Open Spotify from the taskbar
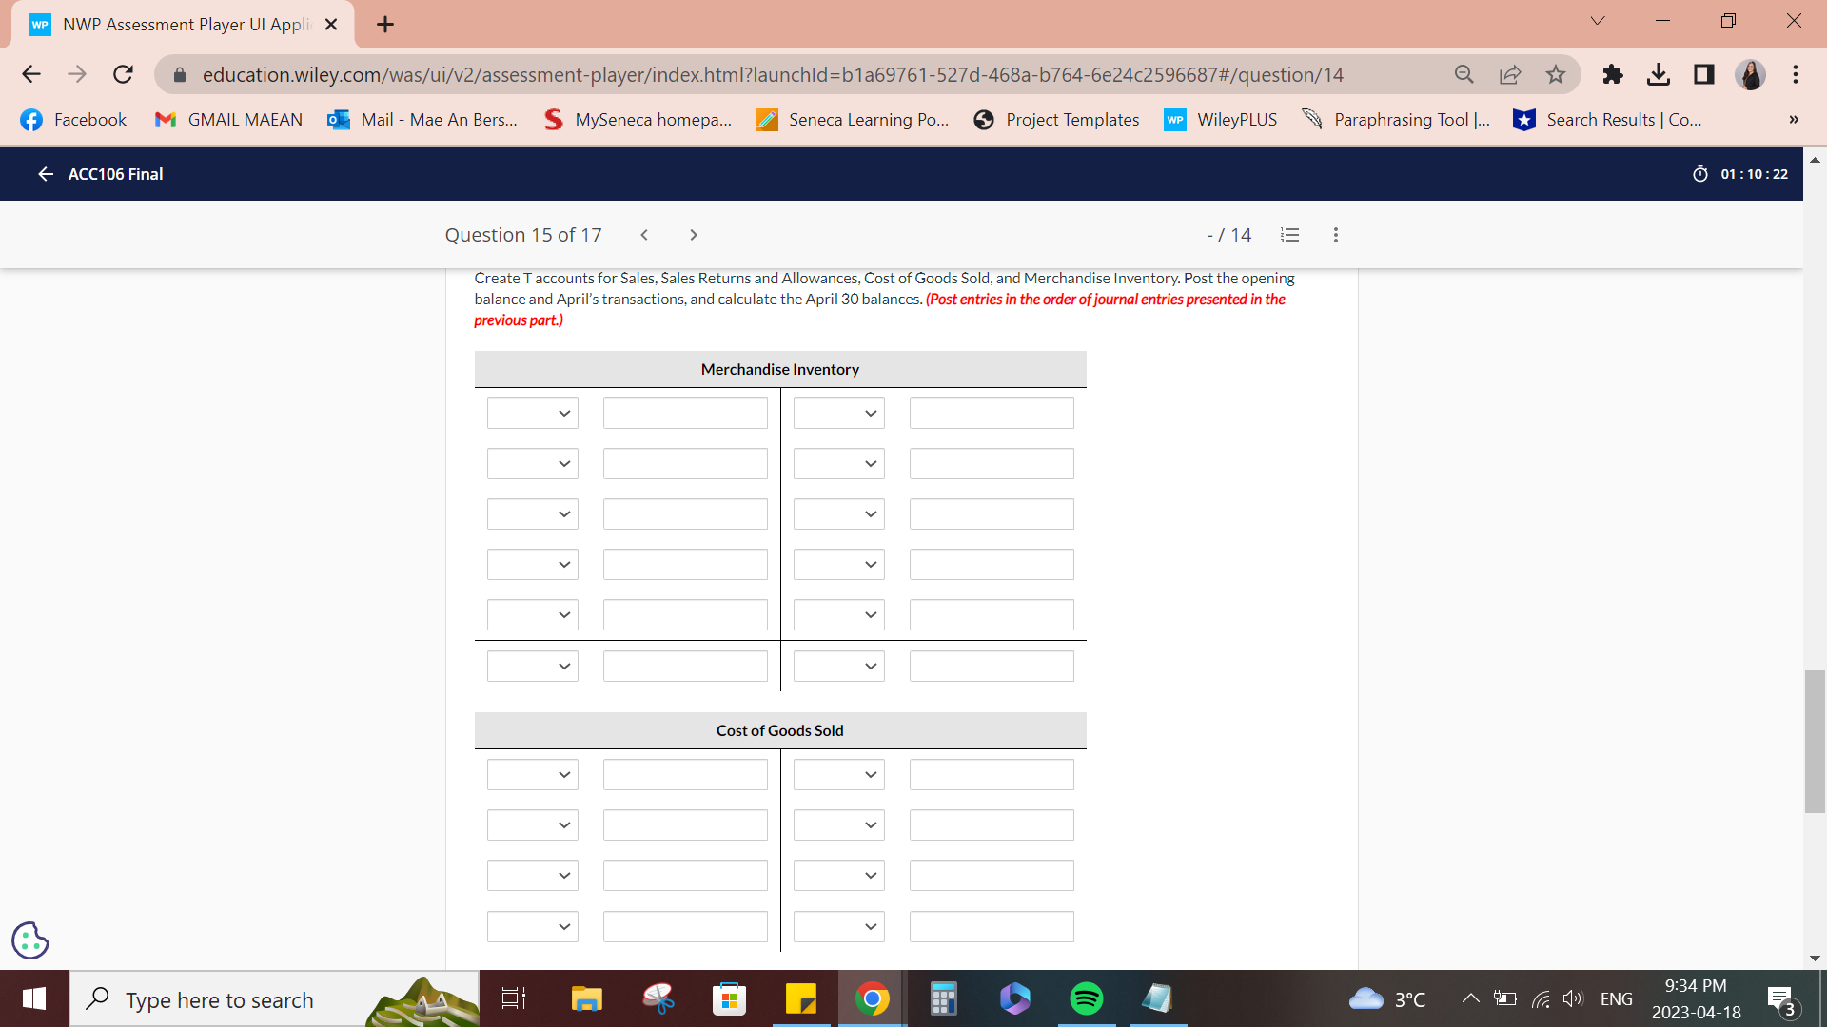Viewport: 1827px width, 1027px height. 1086,998
